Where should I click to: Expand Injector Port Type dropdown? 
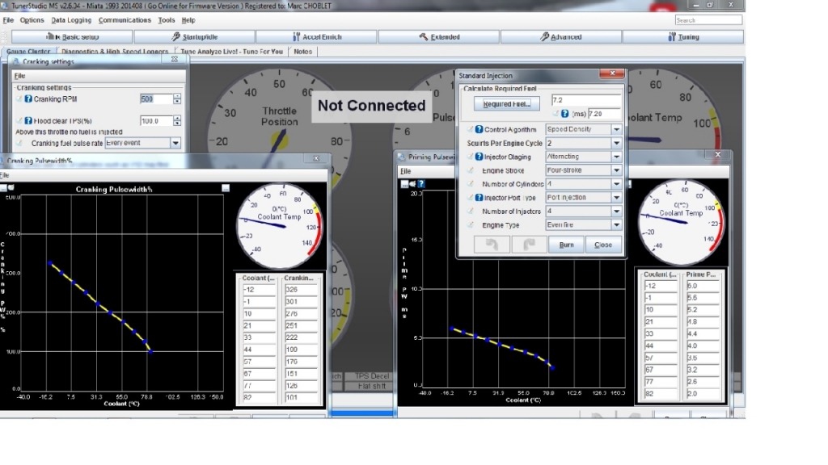(x=616, y=198)
